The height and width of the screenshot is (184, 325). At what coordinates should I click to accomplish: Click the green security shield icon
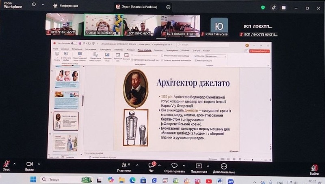pyautogui.click(x=263, y=7)
